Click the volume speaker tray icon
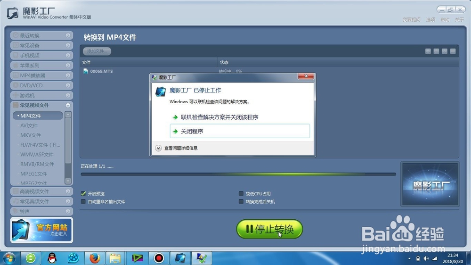Viewport: 471px width, 265px height. point(426,258)
